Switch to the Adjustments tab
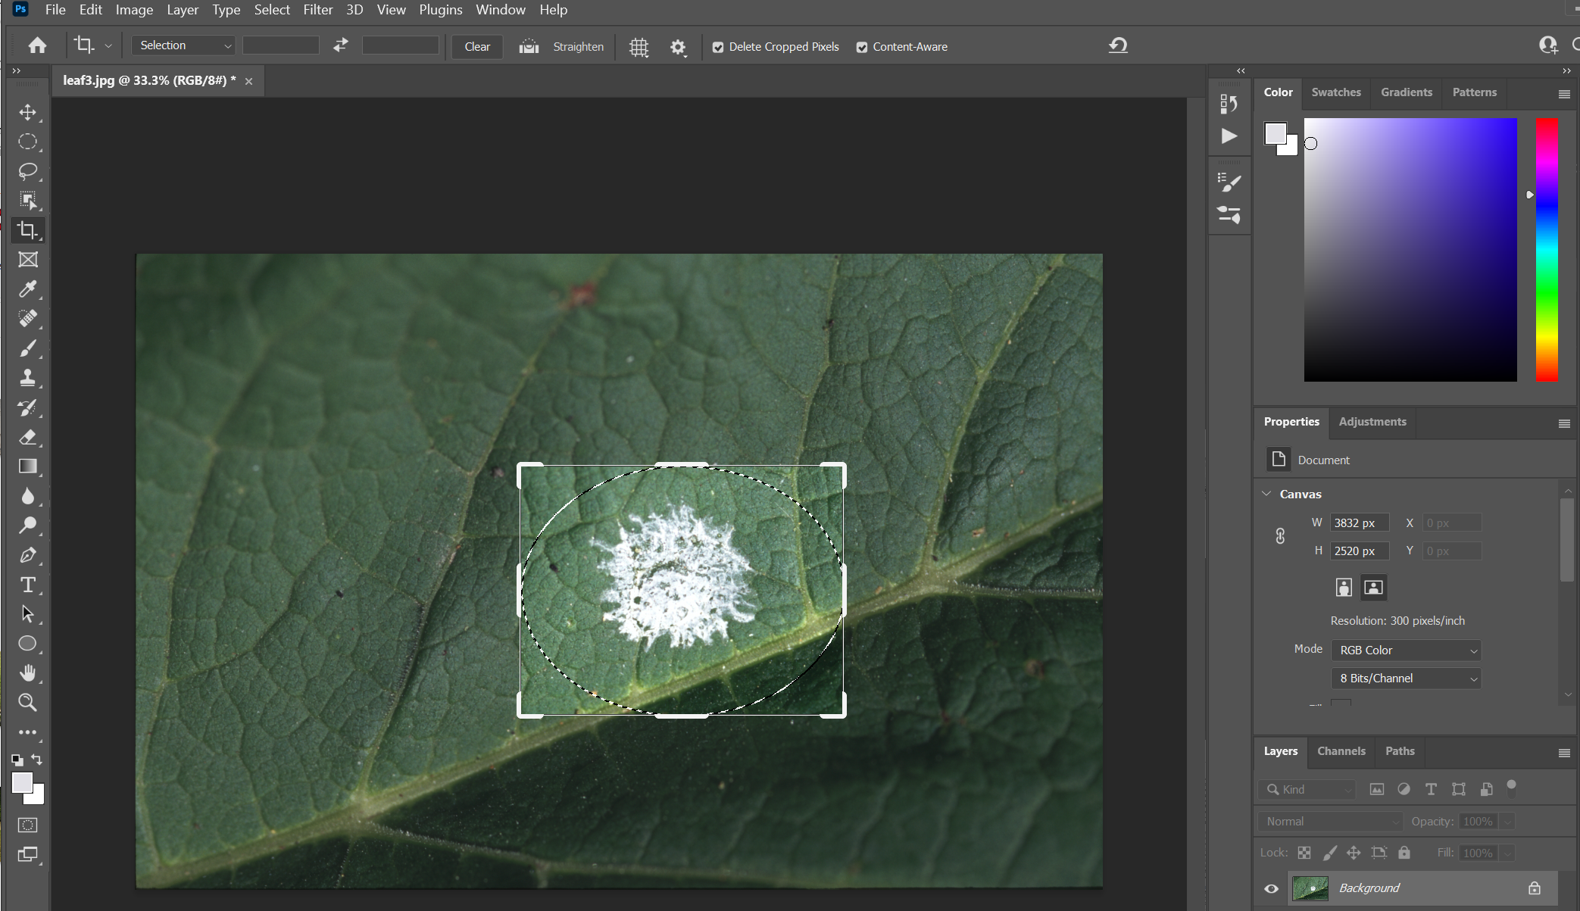This screenshot has height=911, width=1580. pyautogui.click(x=1372, y=422)
